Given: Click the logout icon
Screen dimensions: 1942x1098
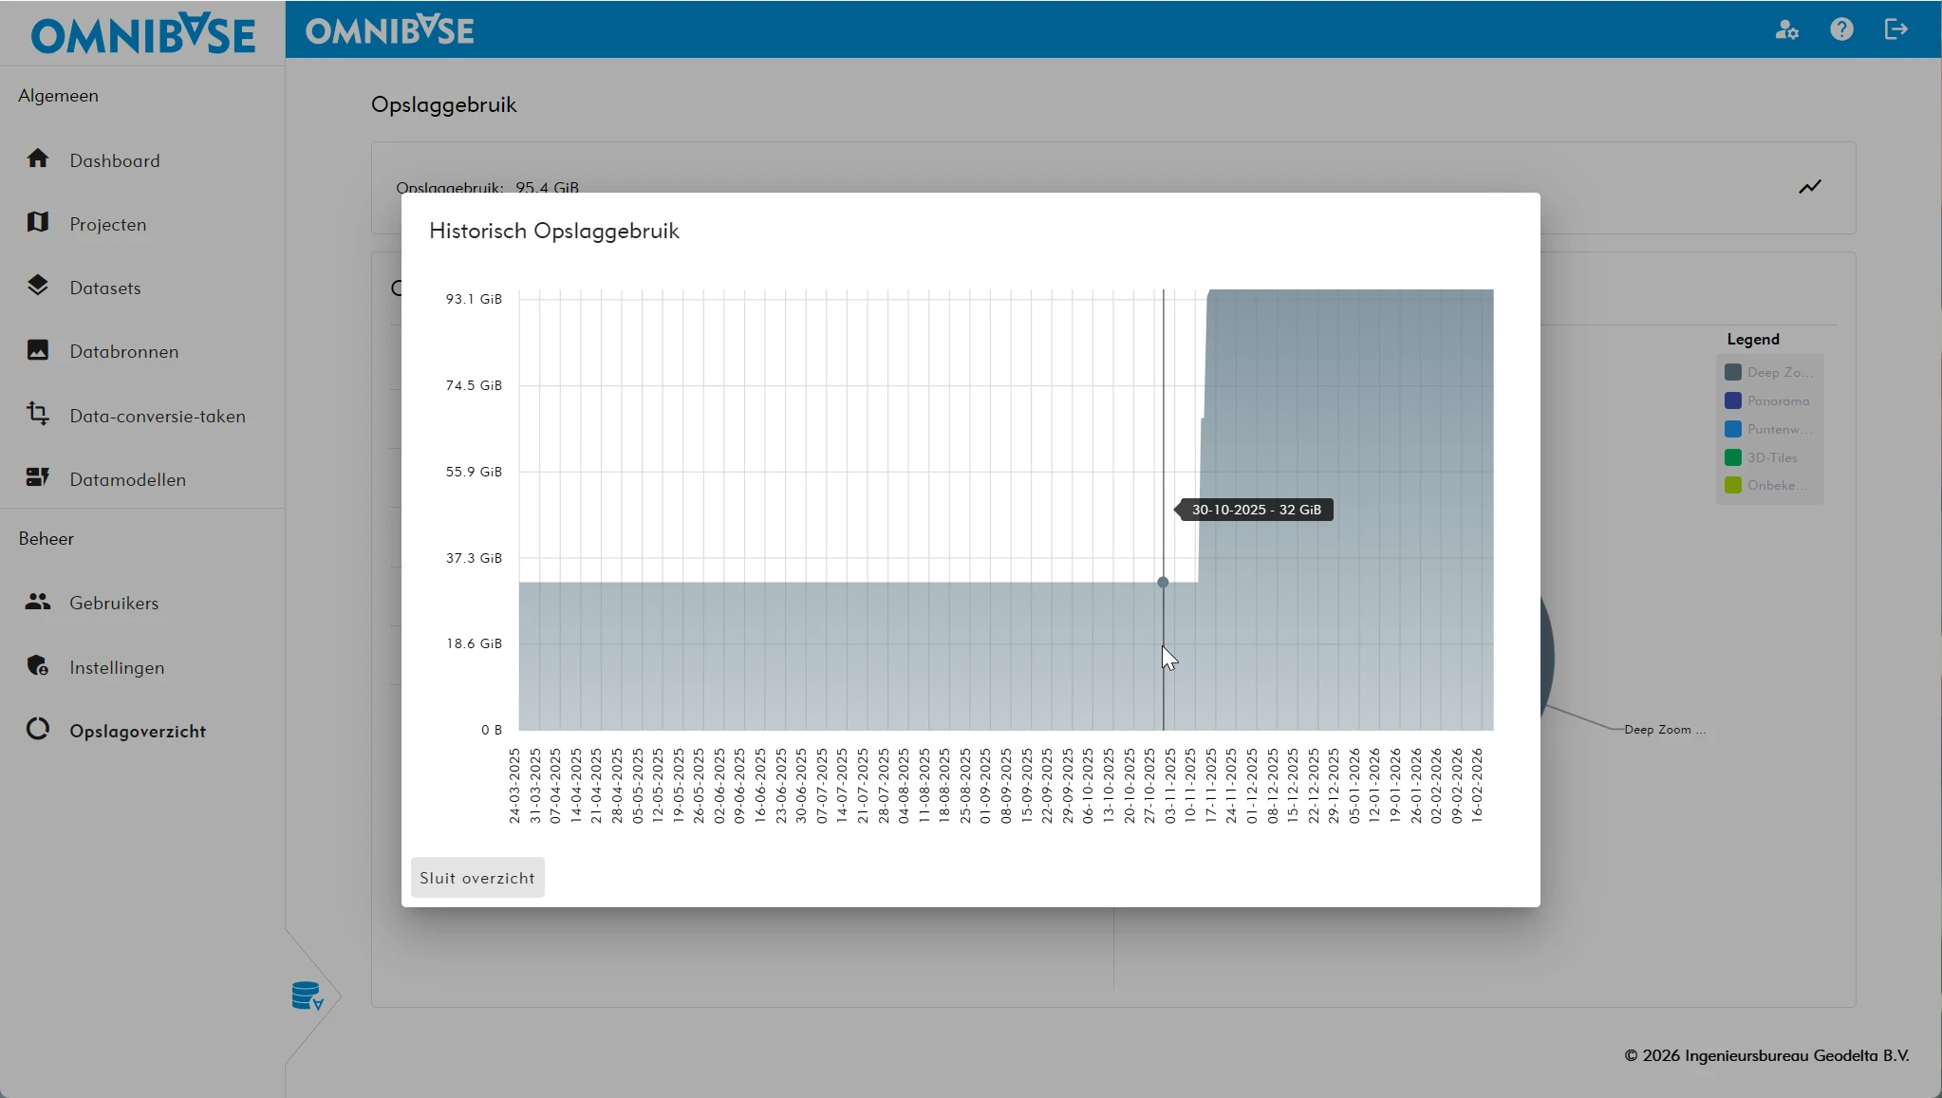Looking at the screenshot, I should click(1895, 29).
